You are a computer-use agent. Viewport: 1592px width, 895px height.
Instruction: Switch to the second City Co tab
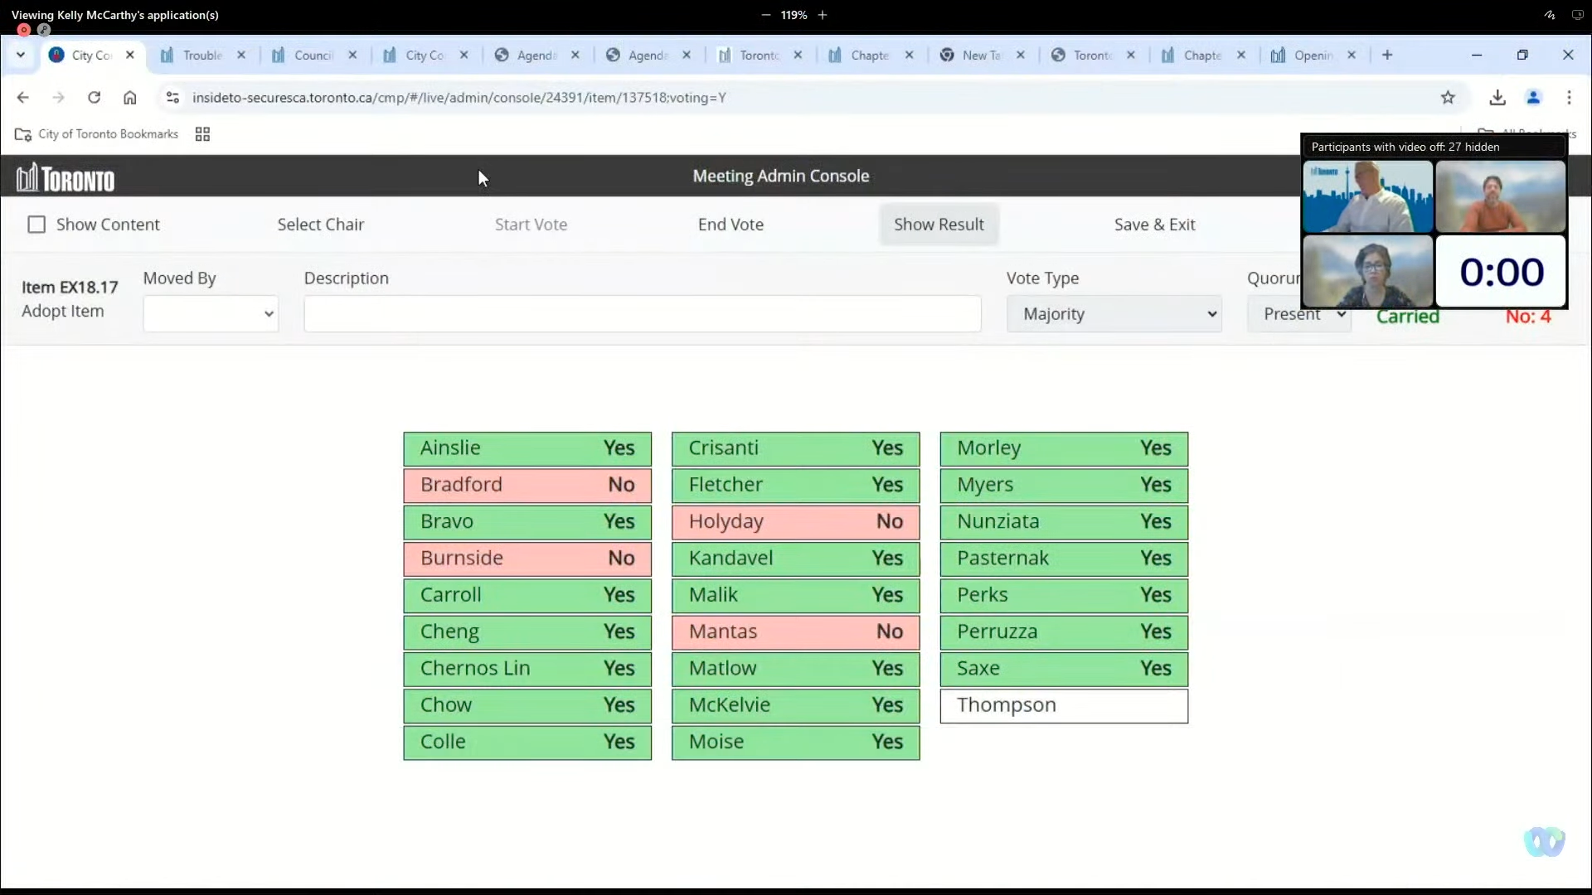point(425,56)
